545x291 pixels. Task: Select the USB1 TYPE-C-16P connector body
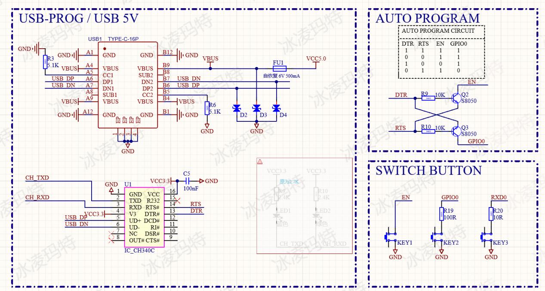point(128,85)
